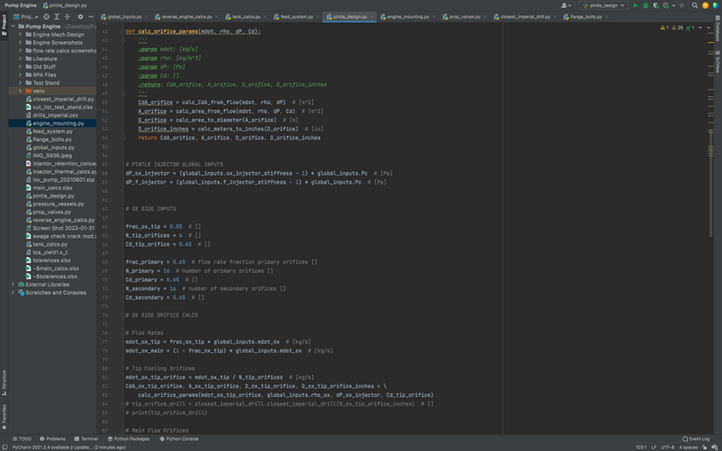The height and width of the screenshot is (451, 722).
Task: Open Search Everywhere magnifier icon
Action: click(695, 5)
